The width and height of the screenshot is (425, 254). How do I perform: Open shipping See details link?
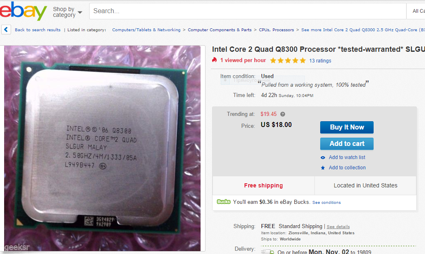point(338,226)
